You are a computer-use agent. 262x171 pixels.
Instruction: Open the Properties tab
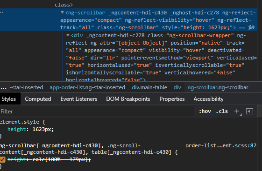(172, 99)
